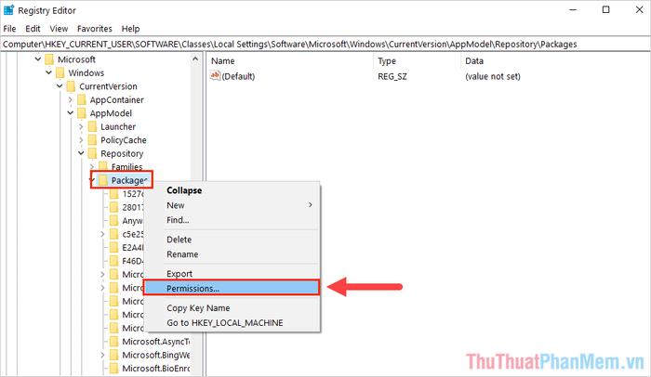Open the New submenu in context menu

(x=232, y=205)
